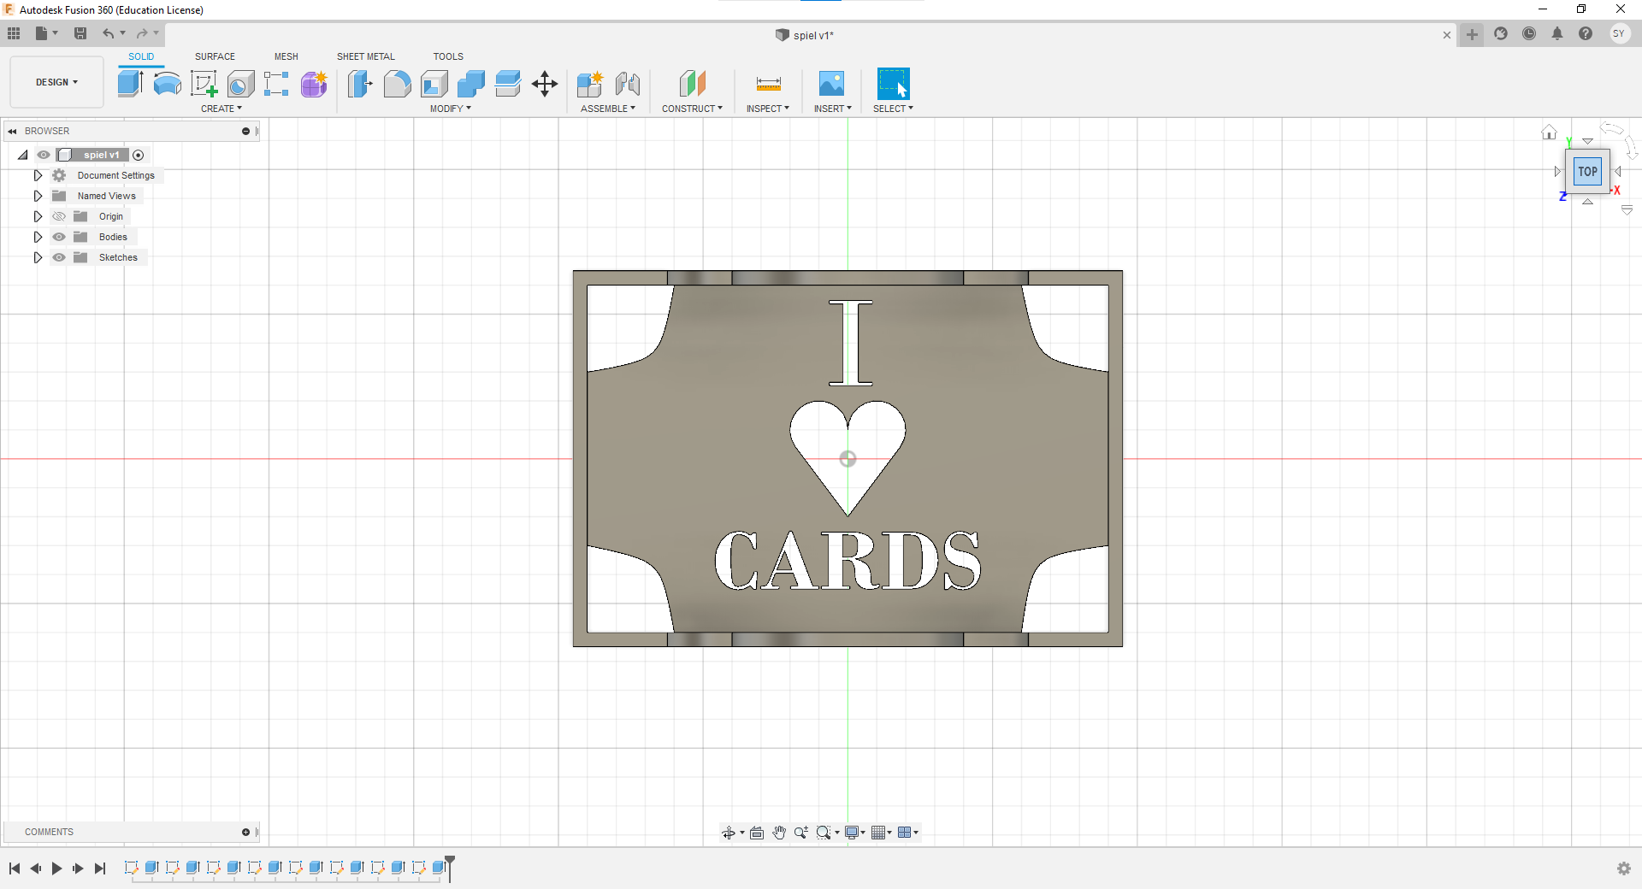The width and height of the screenshot is (1642, 889).
Task: Show the hidden Origin folder
Action: click(59, 216)
